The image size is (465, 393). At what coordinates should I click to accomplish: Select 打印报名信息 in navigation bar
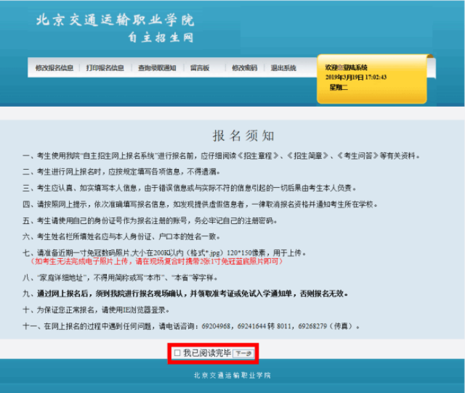coord(105,68)
